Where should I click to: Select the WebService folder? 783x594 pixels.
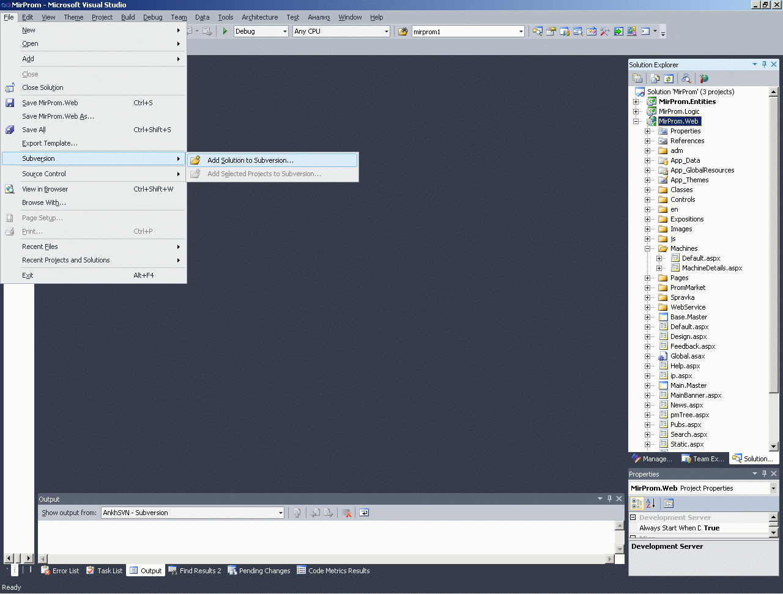[688, 307]
